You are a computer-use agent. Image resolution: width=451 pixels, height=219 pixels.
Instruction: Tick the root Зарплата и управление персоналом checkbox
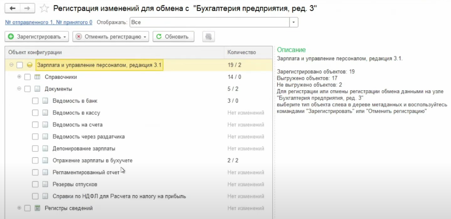(19, 65)
